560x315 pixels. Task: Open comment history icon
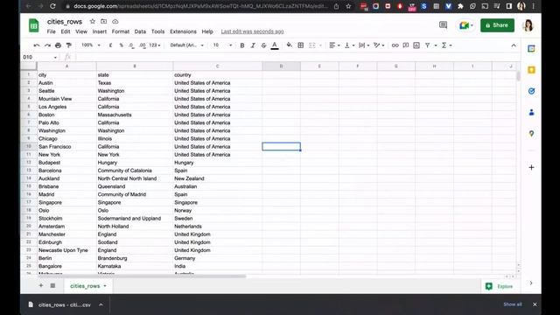(x=443, y=25)
